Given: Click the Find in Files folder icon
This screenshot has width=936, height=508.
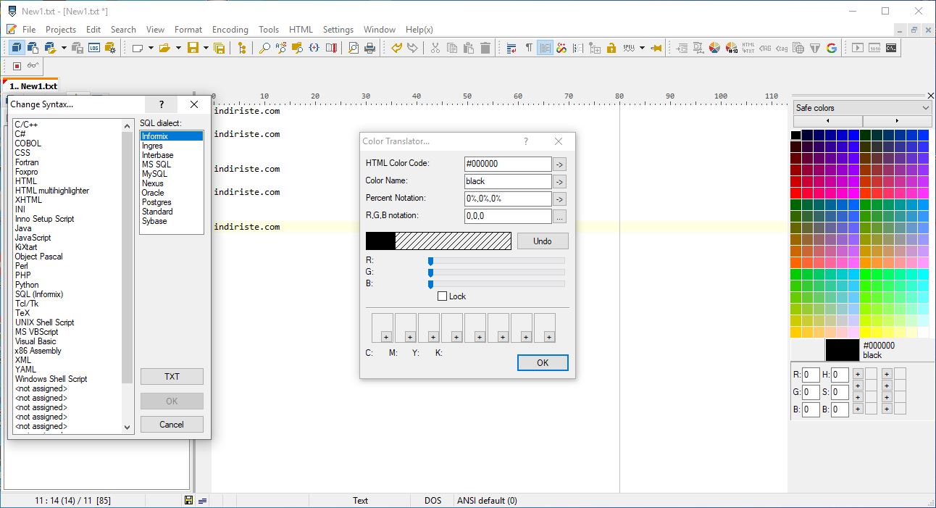Looking at the screenshot, I should click(x=298, y=48).
